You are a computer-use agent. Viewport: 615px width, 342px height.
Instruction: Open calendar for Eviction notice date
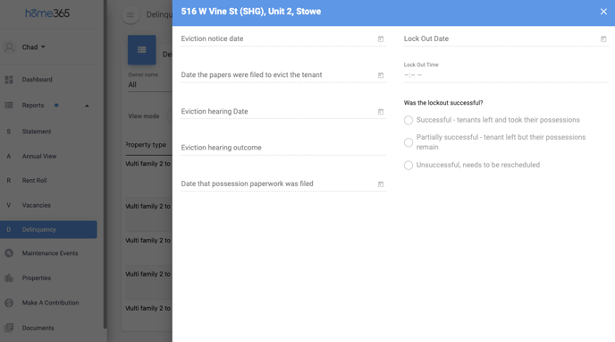(381, 38)
